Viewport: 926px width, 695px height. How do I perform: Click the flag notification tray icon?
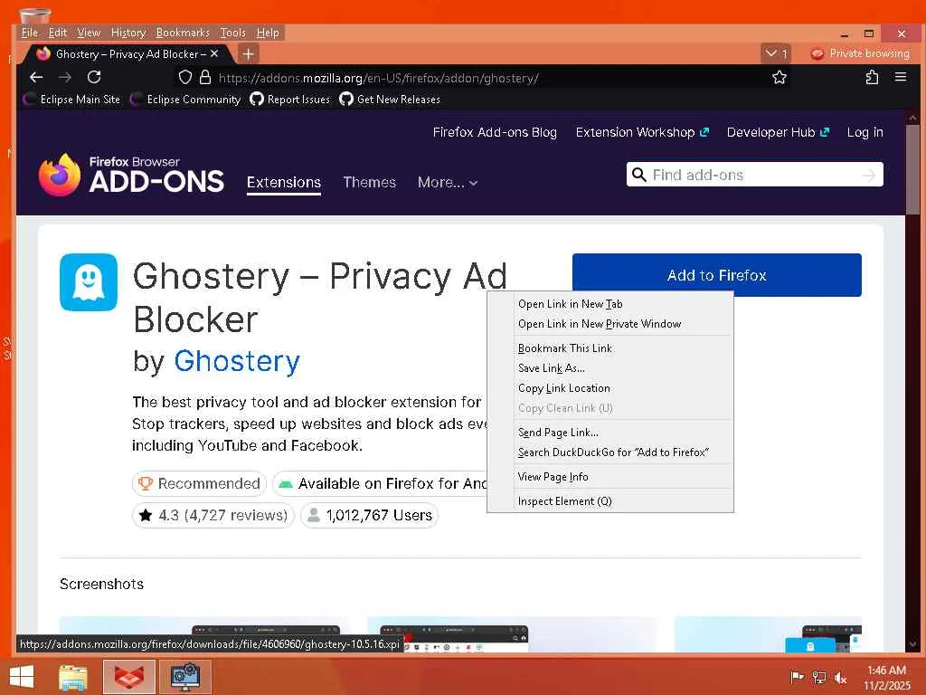coord(797,677)
